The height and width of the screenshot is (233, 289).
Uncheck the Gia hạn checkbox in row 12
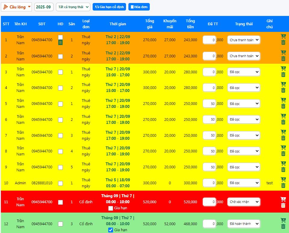111,230
